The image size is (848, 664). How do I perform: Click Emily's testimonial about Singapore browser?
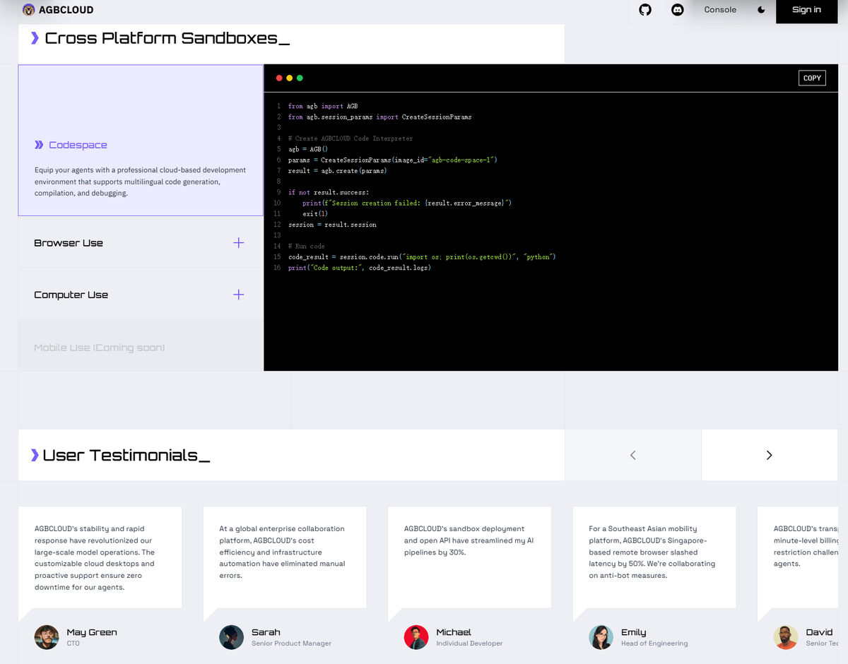(652, 552)
